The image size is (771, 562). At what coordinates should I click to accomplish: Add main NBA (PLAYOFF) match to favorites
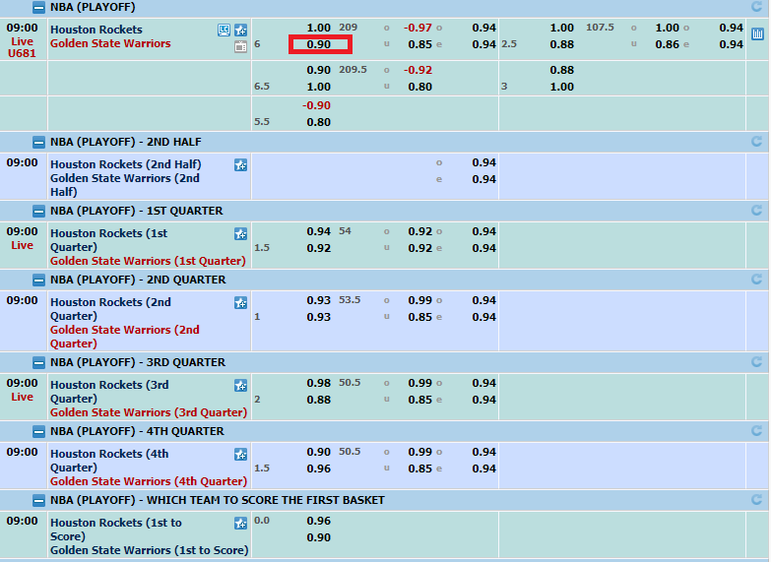240,30
